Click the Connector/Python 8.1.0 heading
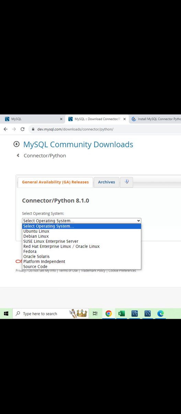Screen dimensions: 181x414 click(x=56, y=200)
